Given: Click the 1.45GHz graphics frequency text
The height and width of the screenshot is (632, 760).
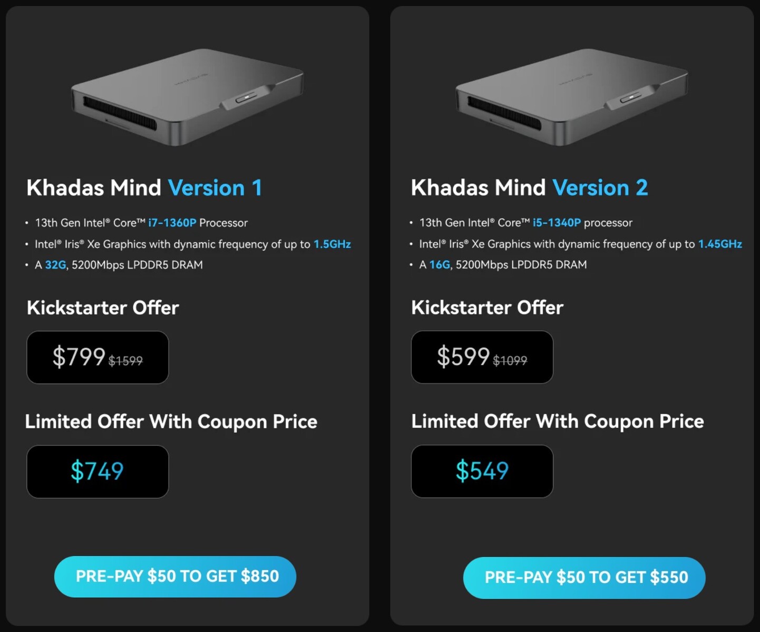Looking at the screenshot, I should click(720, 244).
